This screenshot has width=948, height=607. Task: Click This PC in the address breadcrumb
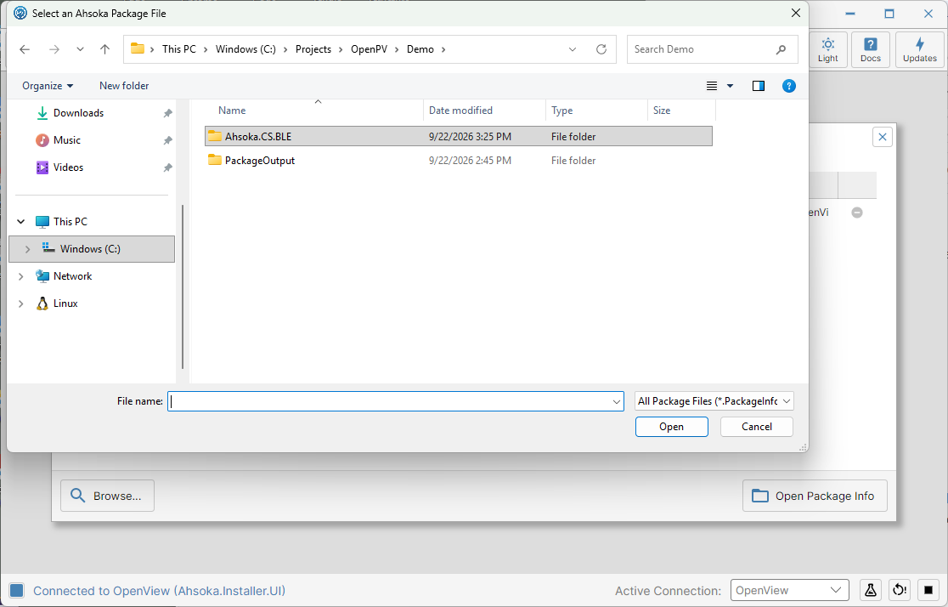(x=179, y=49)
